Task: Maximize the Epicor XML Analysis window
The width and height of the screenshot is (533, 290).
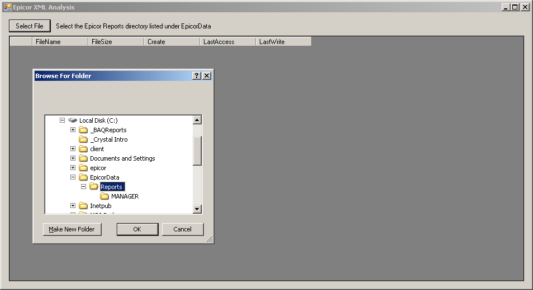Action: pyautogui.click(x=515, y=7)
